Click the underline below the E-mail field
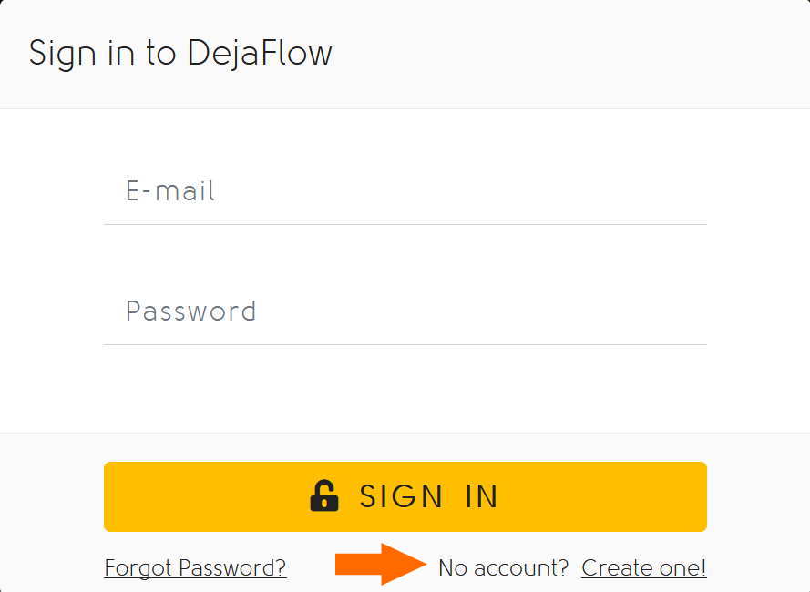 [405, 224]
